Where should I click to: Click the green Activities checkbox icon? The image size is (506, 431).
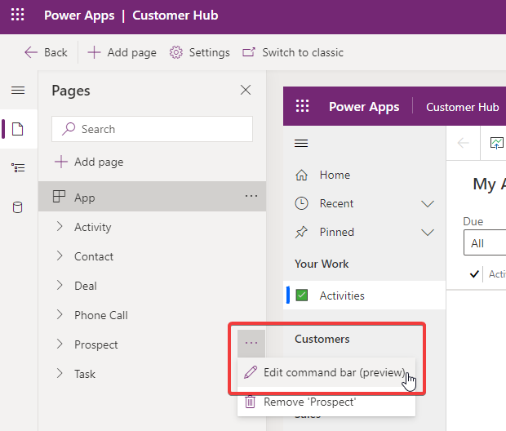click(302, 295)
